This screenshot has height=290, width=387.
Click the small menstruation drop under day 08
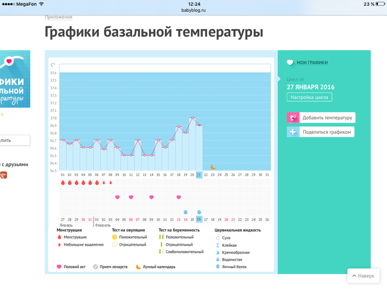[110, 183]
